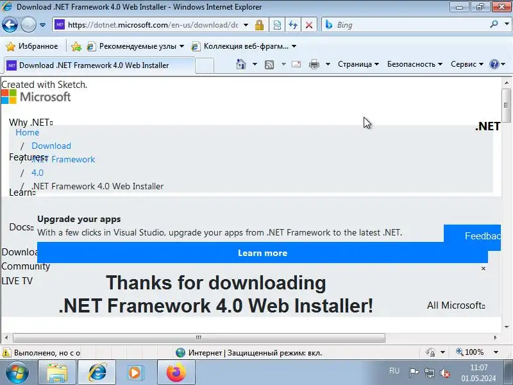
Task: Open the Community navigation link
Action: pos(26,266)
